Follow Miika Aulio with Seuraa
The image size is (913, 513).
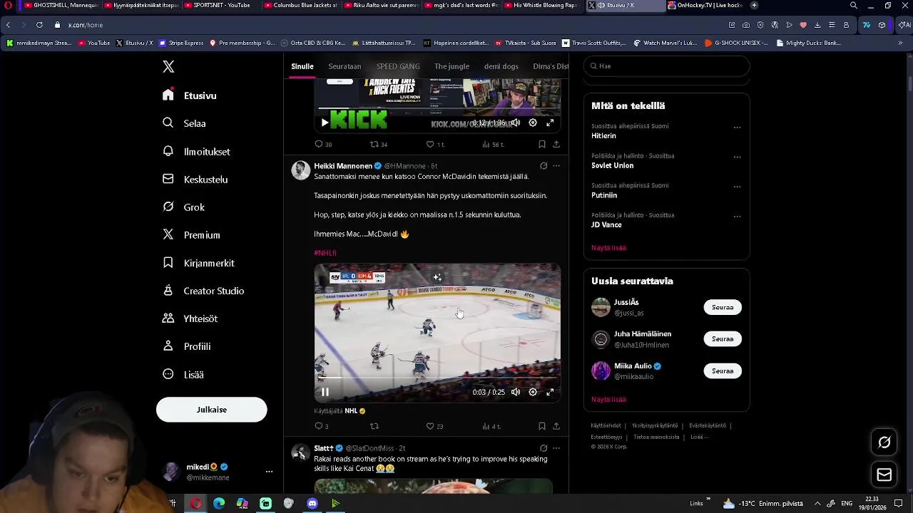pyautogui.click(x=723, y=370)
